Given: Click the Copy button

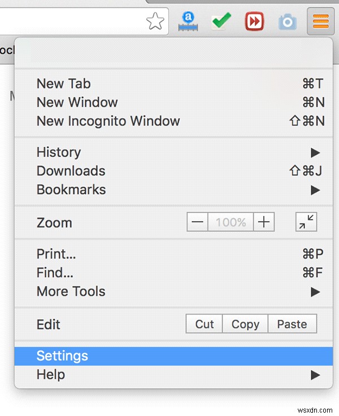Looking at the screenshot, I should [245, 324].
